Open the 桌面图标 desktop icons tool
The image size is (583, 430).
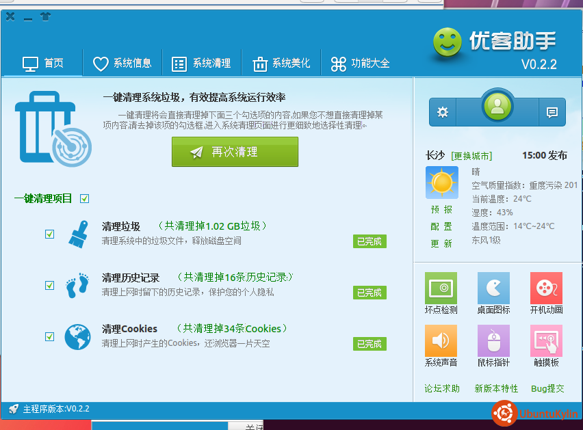493,288
